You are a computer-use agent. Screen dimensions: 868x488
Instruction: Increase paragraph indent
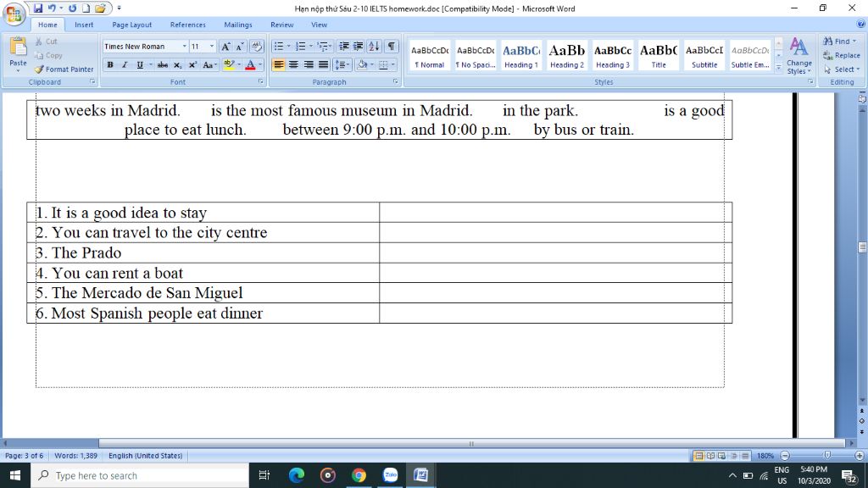pos(359,47)
